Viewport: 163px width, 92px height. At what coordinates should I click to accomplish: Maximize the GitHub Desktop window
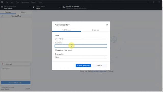[154, 2]
